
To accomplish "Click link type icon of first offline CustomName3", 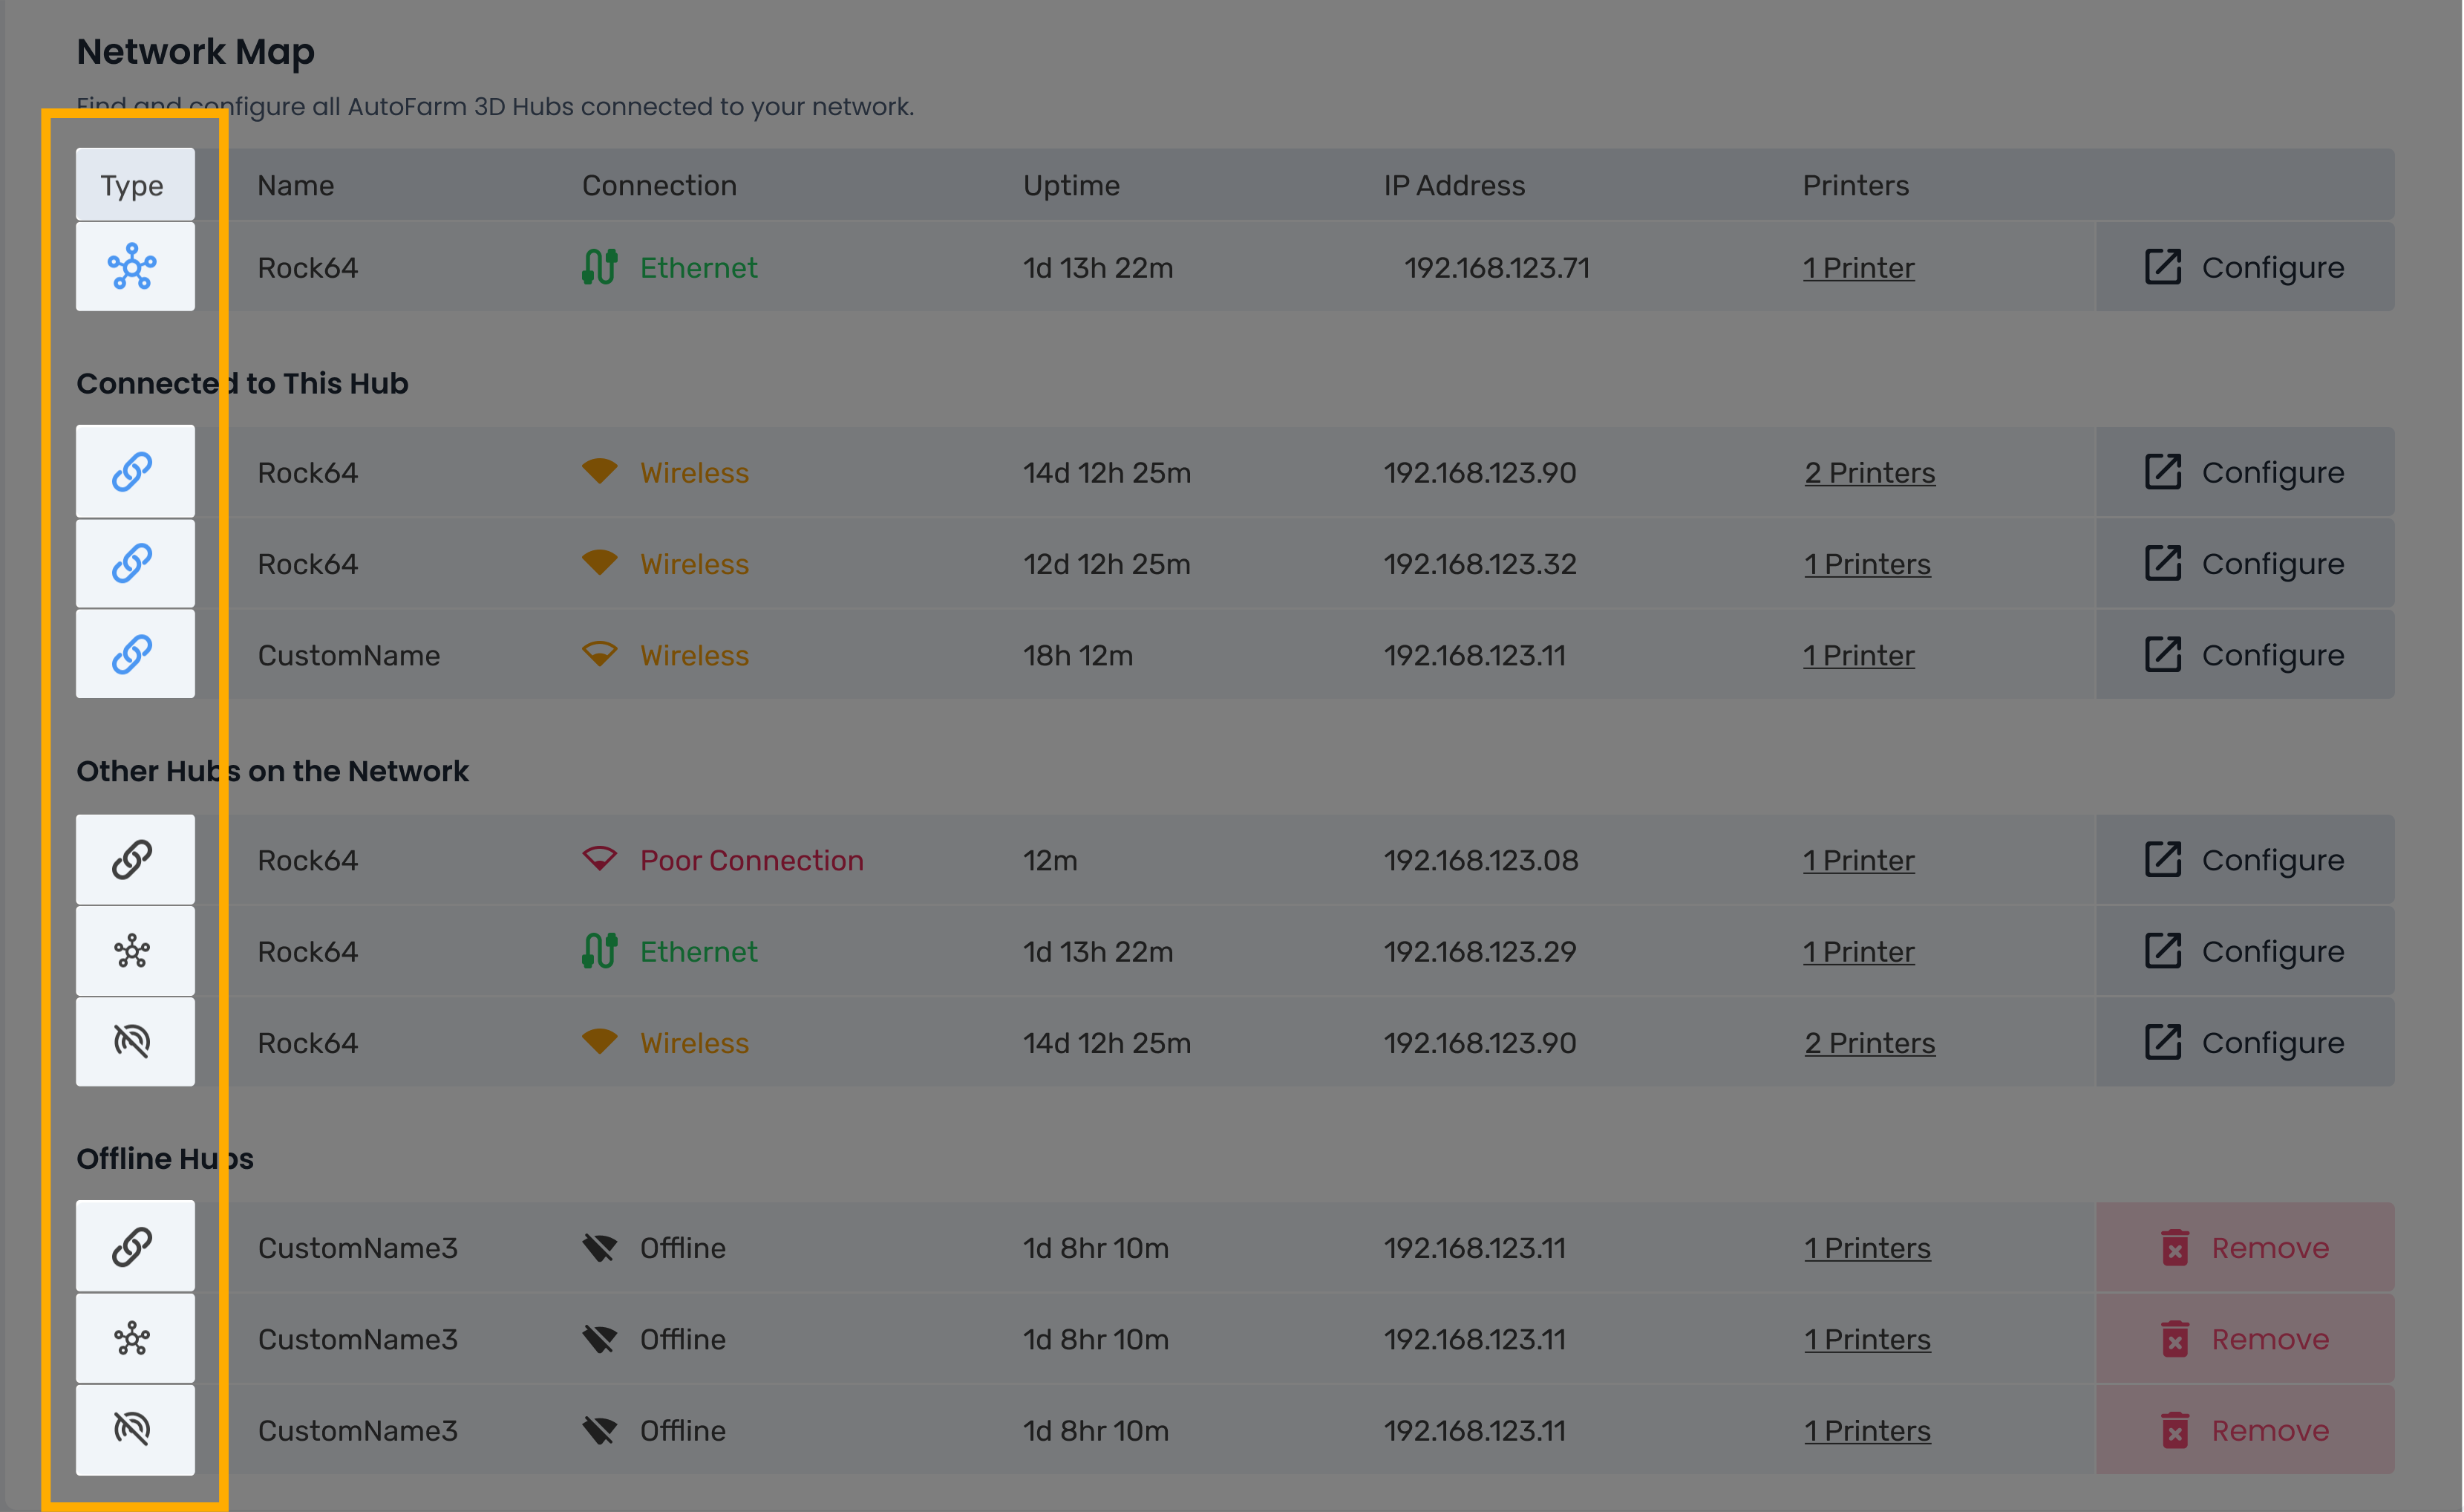I will point(132,1246).
